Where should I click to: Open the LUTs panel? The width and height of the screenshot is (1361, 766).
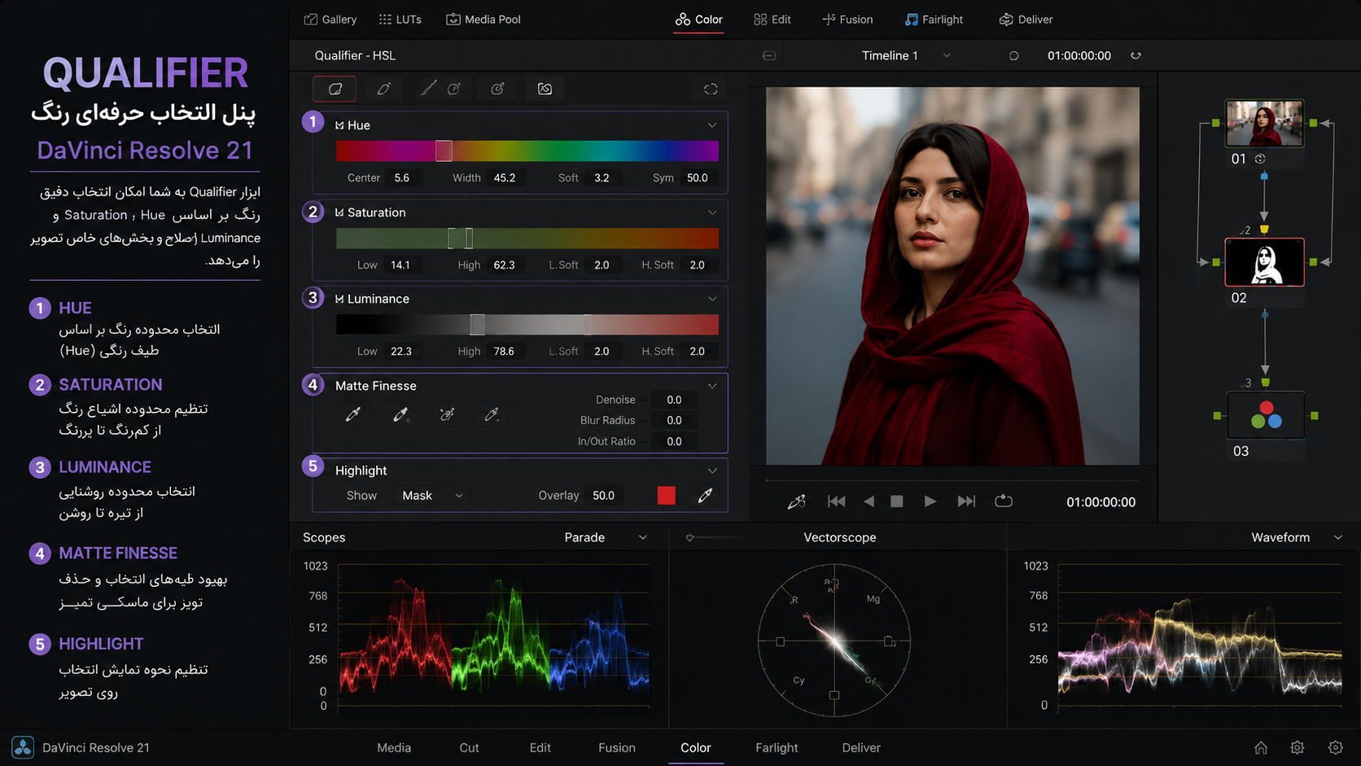400,20
